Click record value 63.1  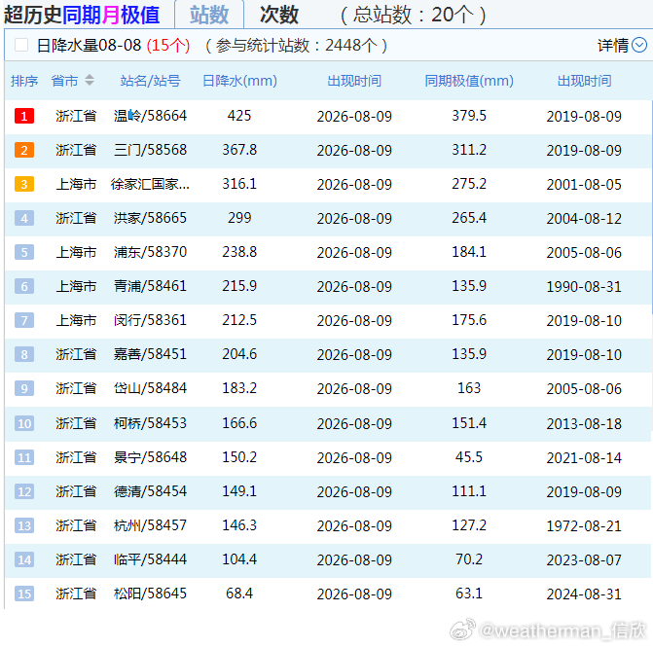tap(469, 594)
